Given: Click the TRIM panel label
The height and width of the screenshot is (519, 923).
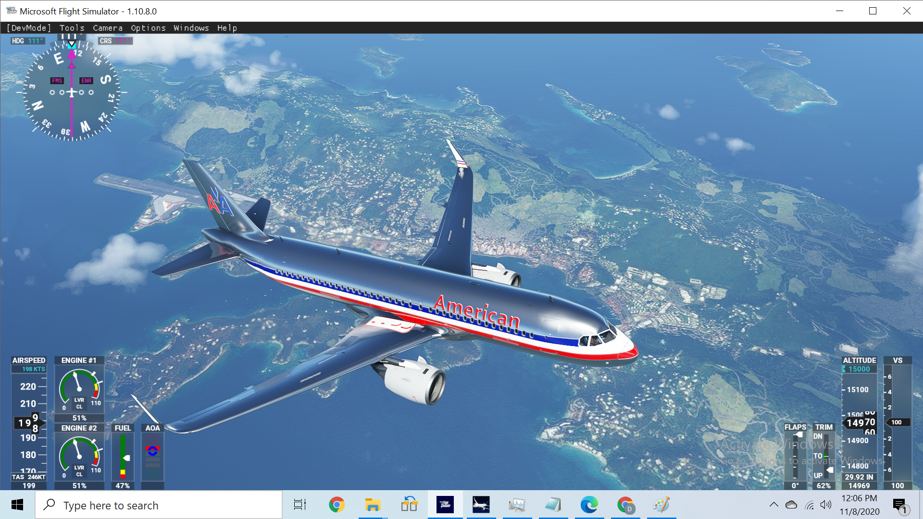Looking at the screenshot, I should pos(824,427).
